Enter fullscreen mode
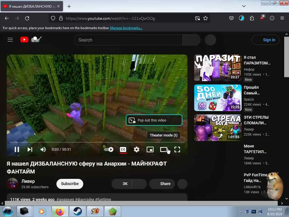 point(177,149)
